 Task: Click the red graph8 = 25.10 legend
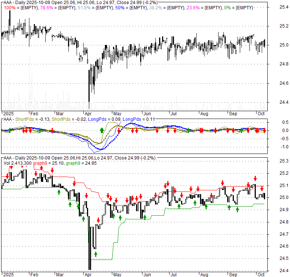48,163
